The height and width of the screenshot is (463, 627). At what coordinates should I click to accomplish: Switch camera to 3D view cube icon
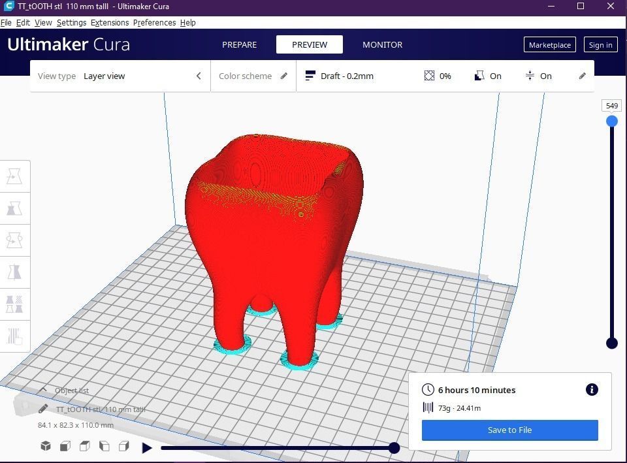pyautogui.click(x=46, y=446)
